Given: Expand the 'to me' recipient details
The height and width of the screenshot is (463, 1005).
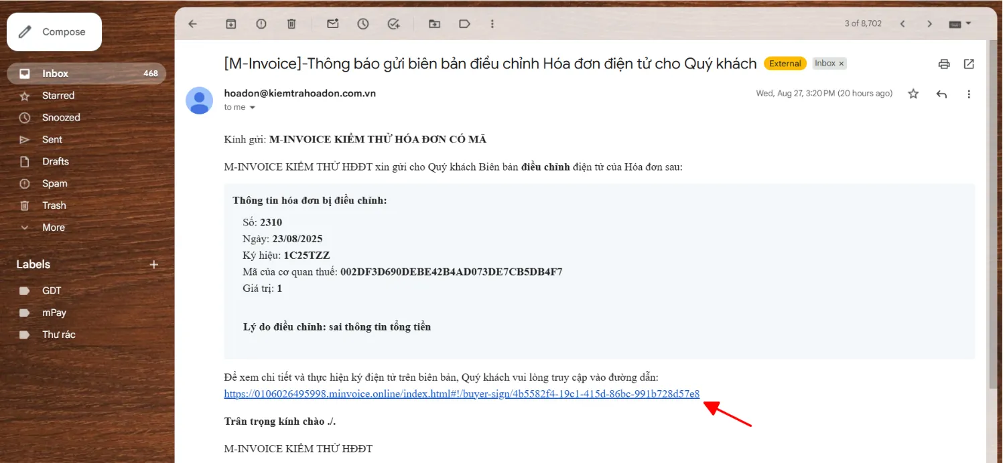Looking at the screenshot, I should tap(253, 108).
